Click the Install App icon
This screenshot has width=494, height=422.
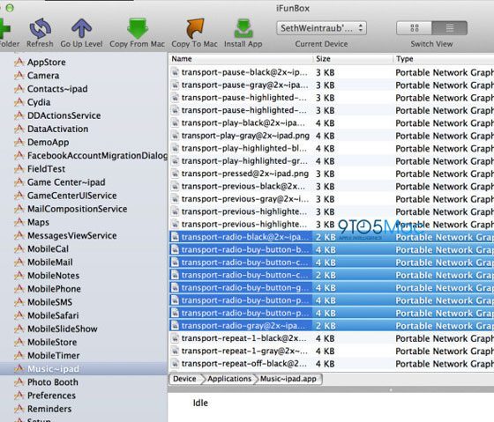pyautogui.click(x=243, y=28)
